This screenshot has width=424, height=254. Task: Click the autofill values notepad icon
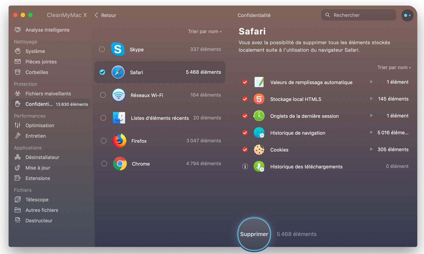point(259,82)
